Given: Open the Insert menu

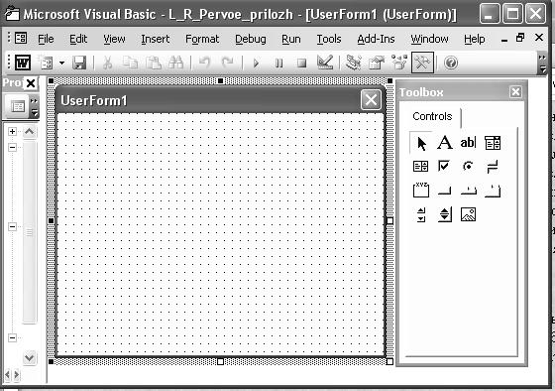Looking at the screenshot, I should [x=156, y=39].
